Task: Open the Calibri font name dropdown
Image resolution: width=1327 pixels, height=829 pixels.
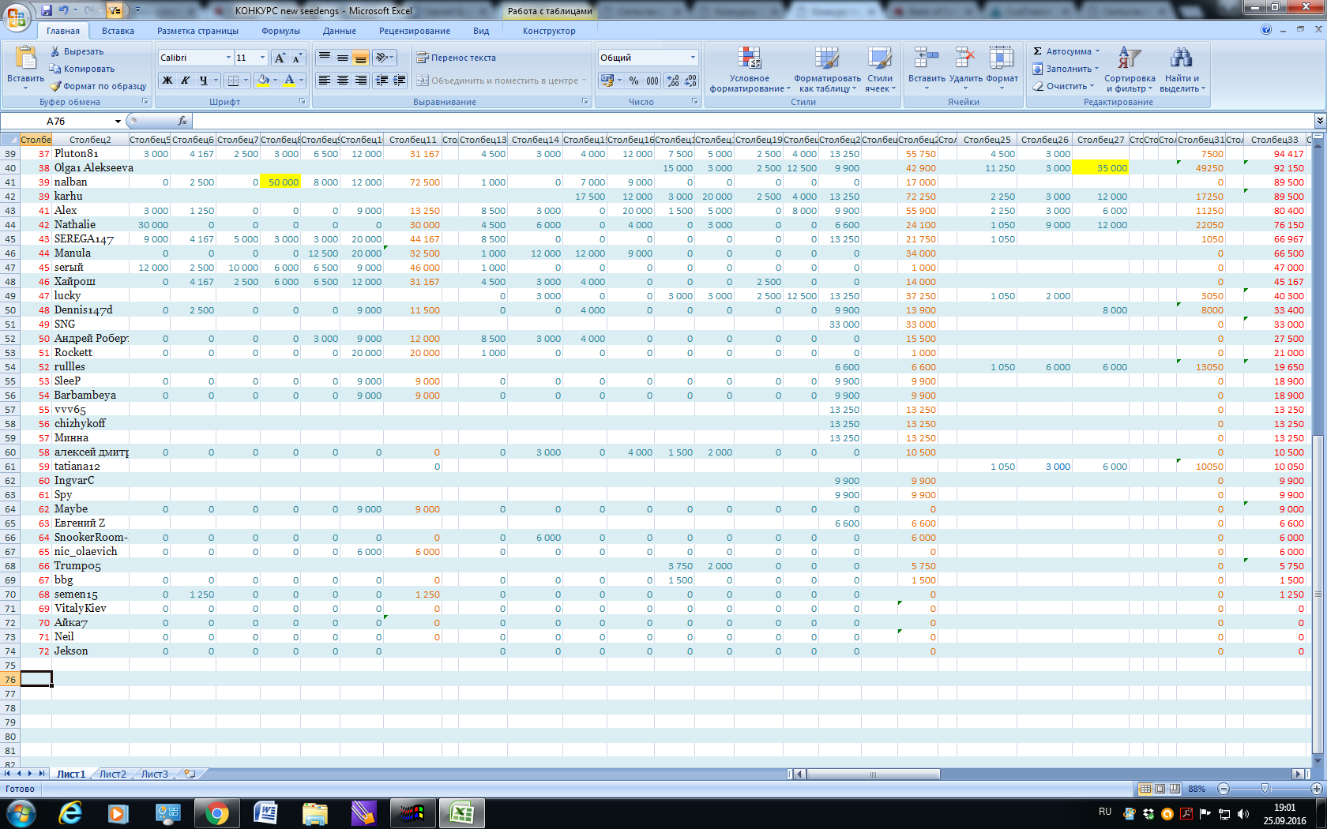Action: pos(228,58)
